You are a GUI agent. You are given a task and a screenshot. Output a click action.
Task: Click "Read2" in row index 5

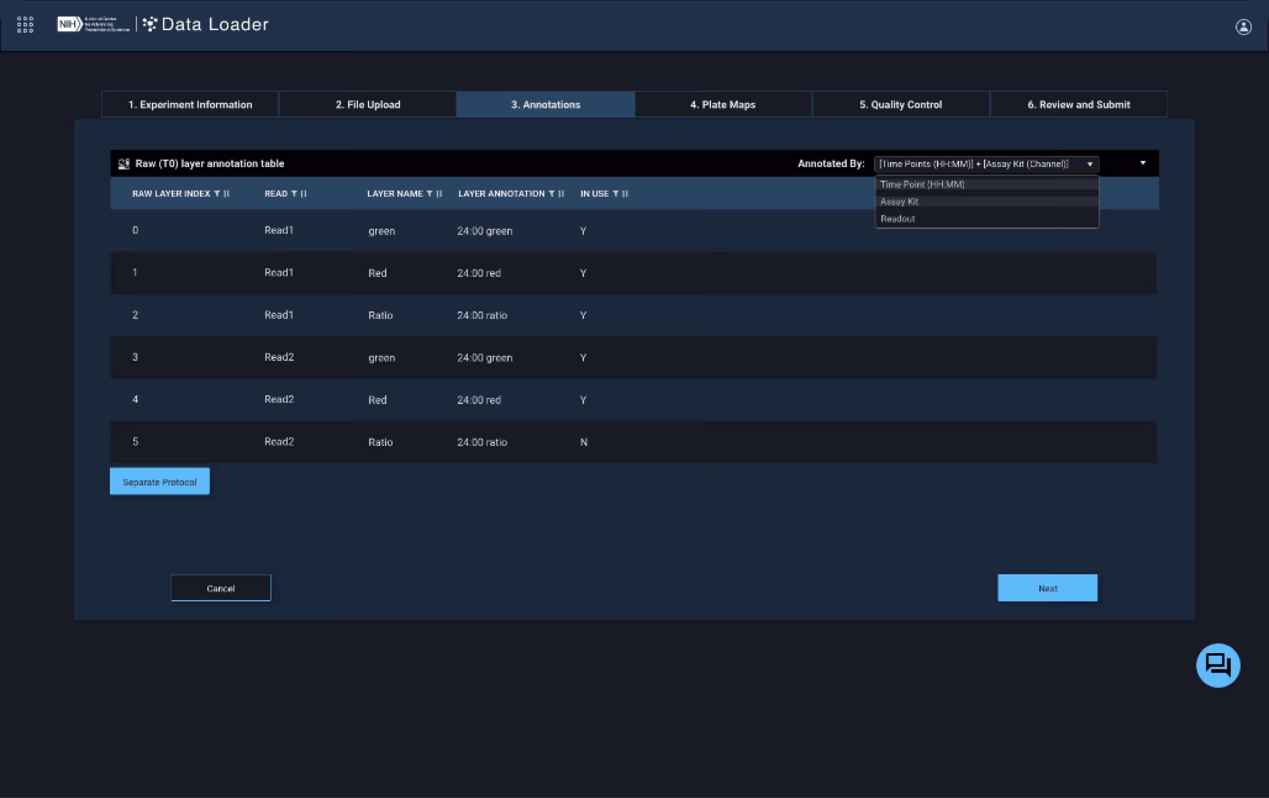pos(279,442)
